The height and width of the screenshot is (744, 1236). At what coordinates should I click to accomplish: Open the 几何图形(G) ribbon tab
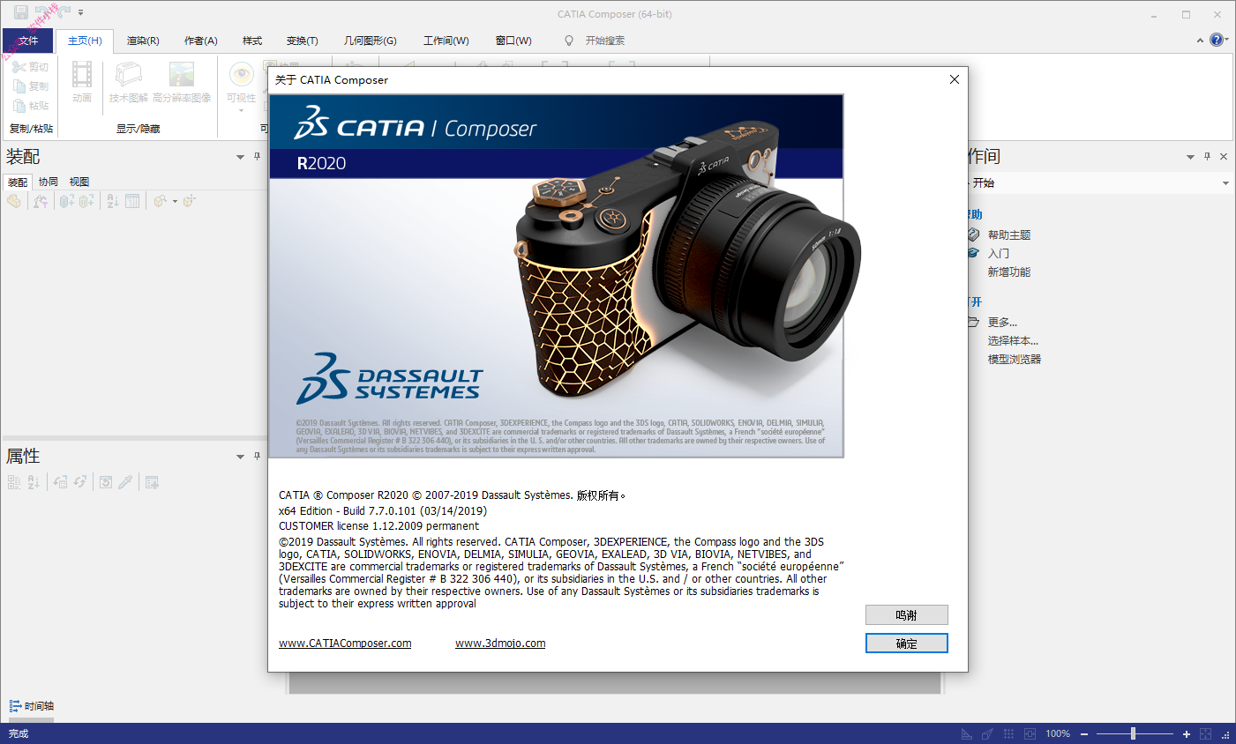coord(370,41)
